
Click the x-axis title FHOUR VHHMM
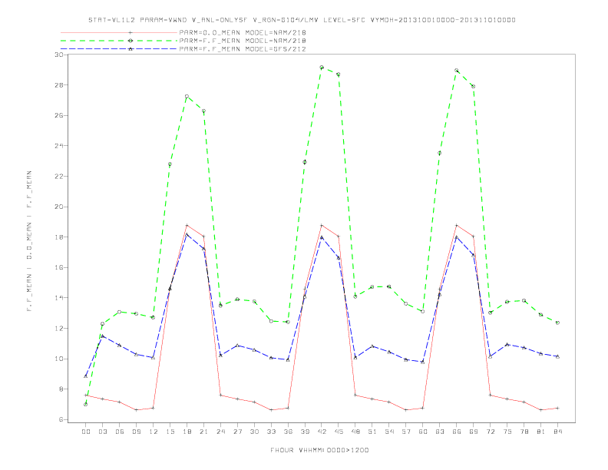pos(319,450)
